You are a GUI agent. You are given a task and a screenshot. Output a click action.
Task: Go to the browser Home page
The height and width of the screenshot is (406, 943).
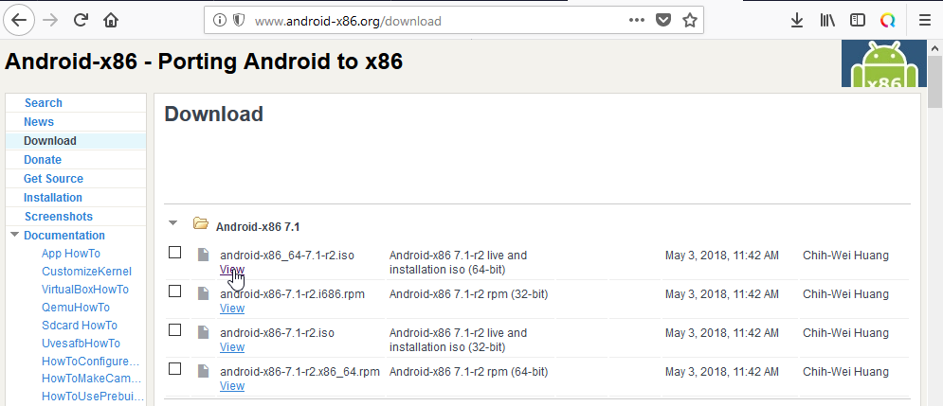[x=111, y=20]
